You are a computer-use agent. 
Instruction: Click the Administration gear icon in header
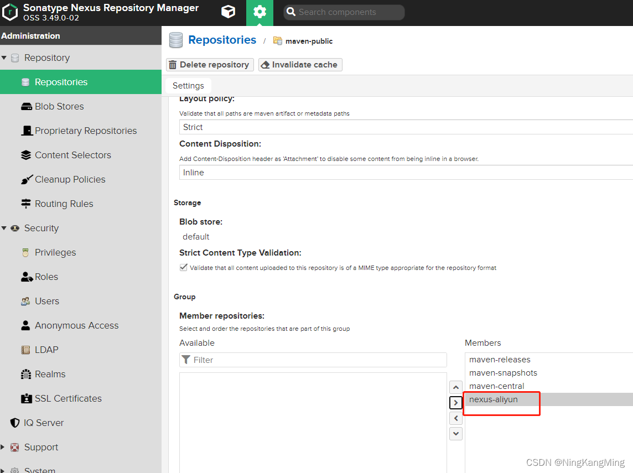point(260,12)
